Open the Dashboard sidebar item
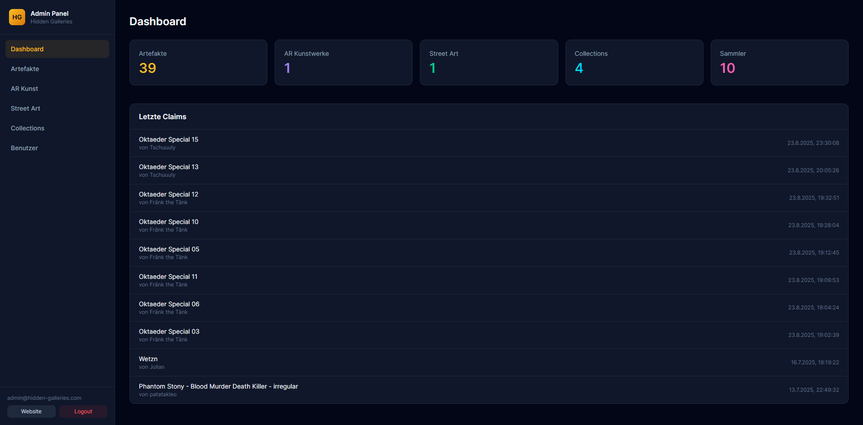 click(x=57, y=49)
